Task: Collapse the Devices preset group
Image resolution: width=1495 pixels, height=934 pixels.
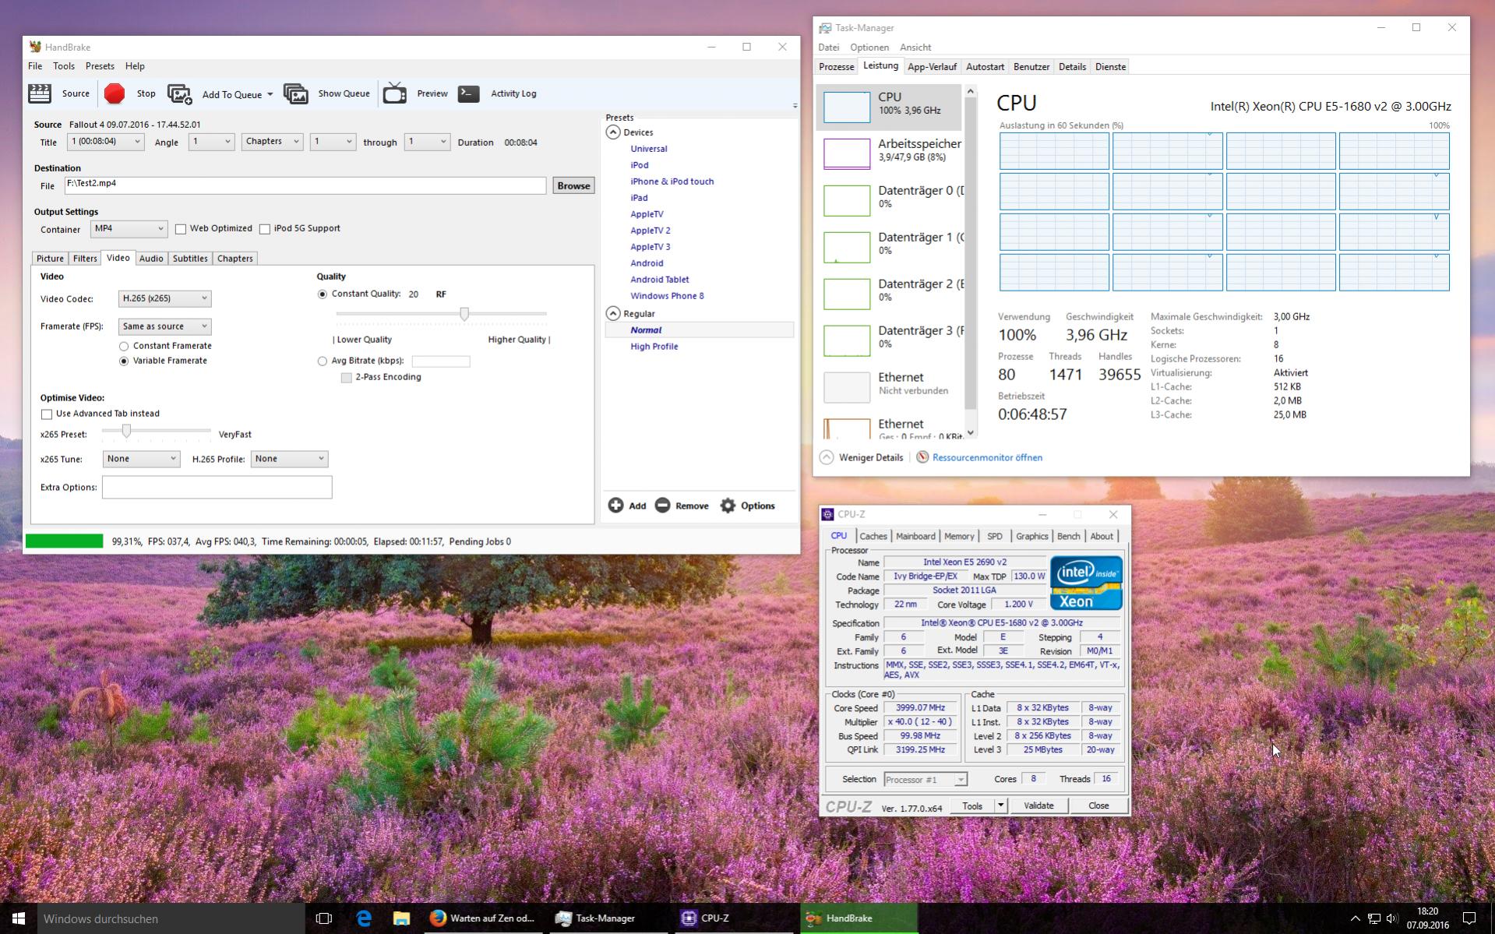Action: [613, 132]
